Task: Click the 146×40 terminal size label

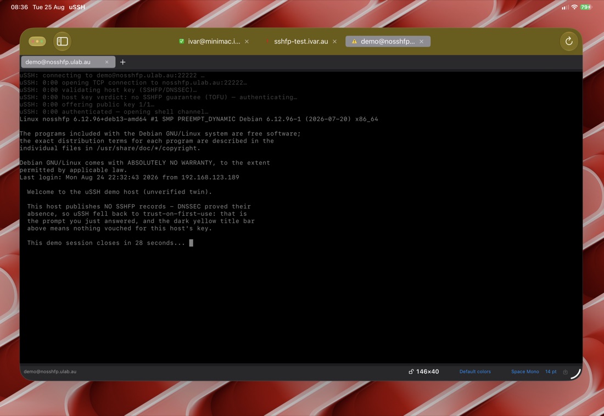Action: pos(428,372)
